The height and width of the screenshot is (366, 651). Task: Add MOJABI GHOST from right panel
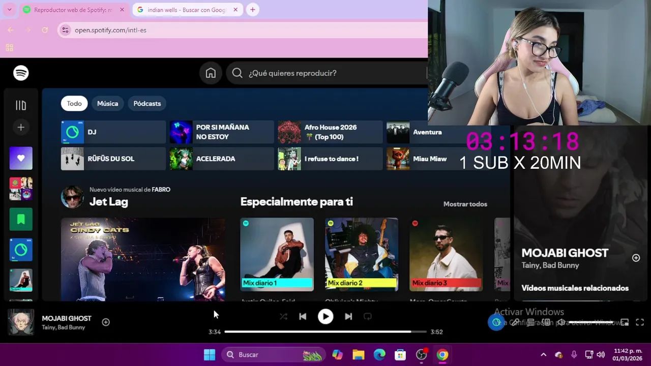point(636,258)
